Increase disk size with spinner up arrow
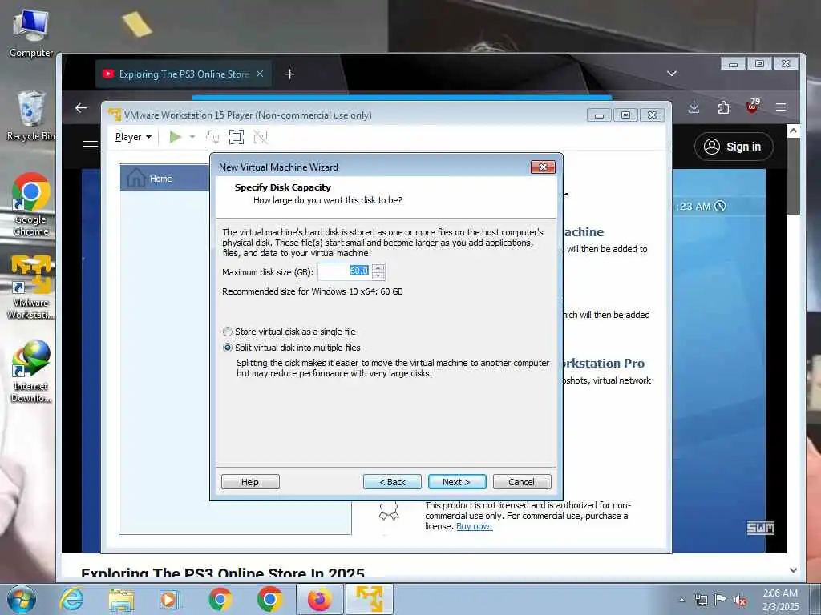Image resolution: width=821 pixels, height=615 pixels. (x=378, y=267)
